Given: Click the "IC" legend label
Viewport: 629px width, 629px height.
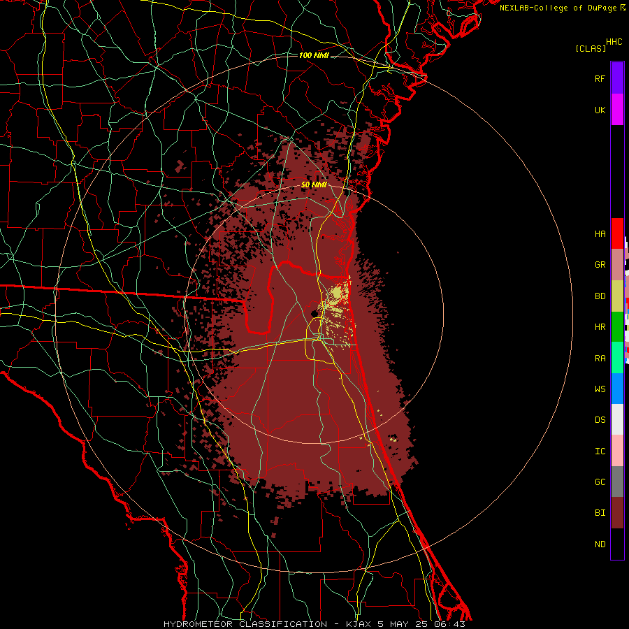Looking at the screenshot, I should pyautogui.click(x=600, y=451).
